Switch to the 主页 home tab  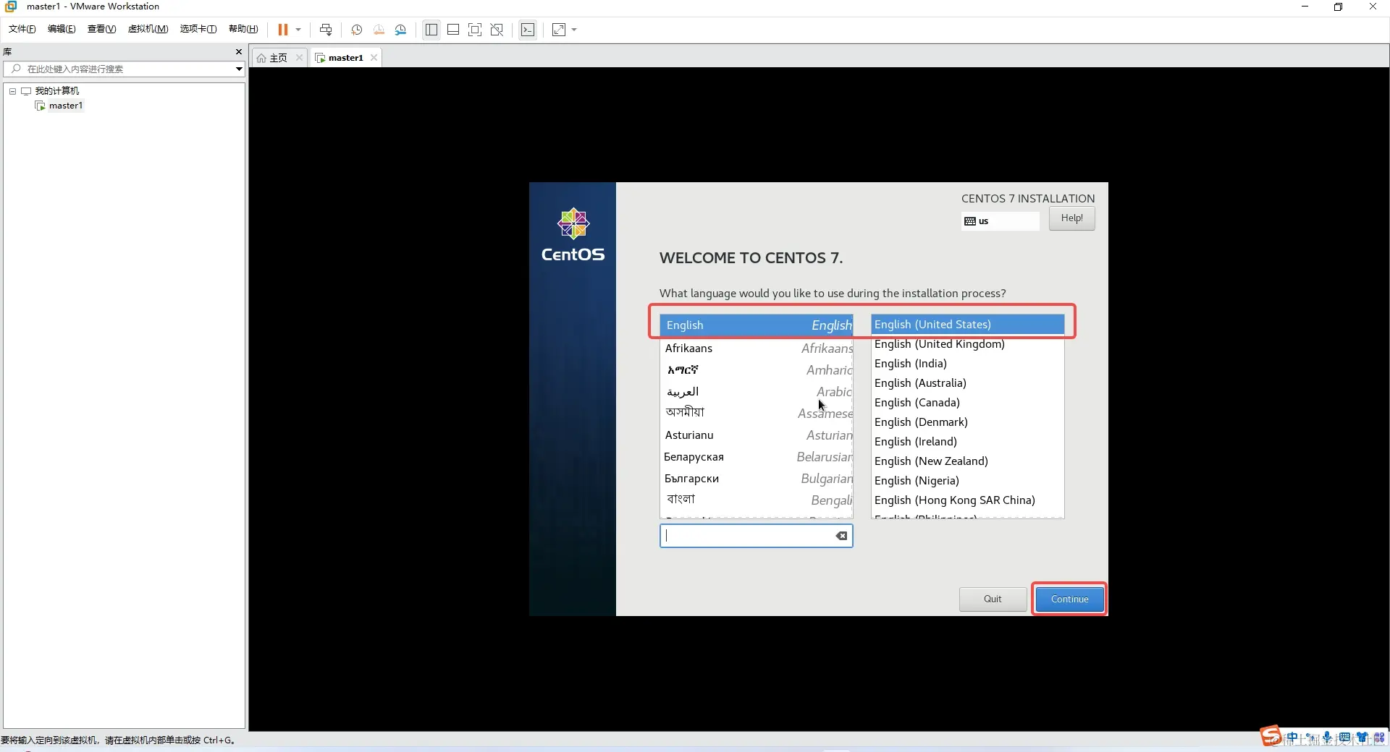pyautogui.click(x=273, y=58)
